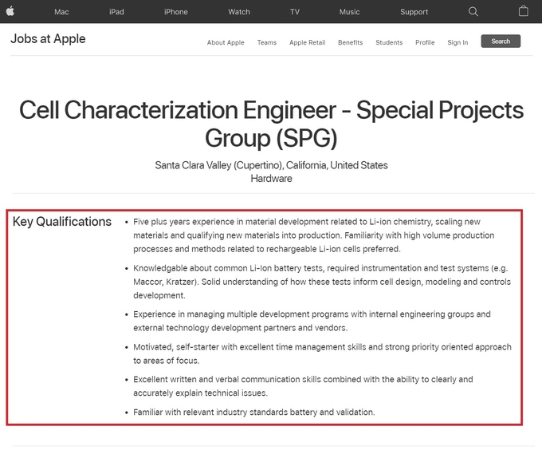Click the bullet 'Excellent written and verbal communication'

tap(303, 386)
